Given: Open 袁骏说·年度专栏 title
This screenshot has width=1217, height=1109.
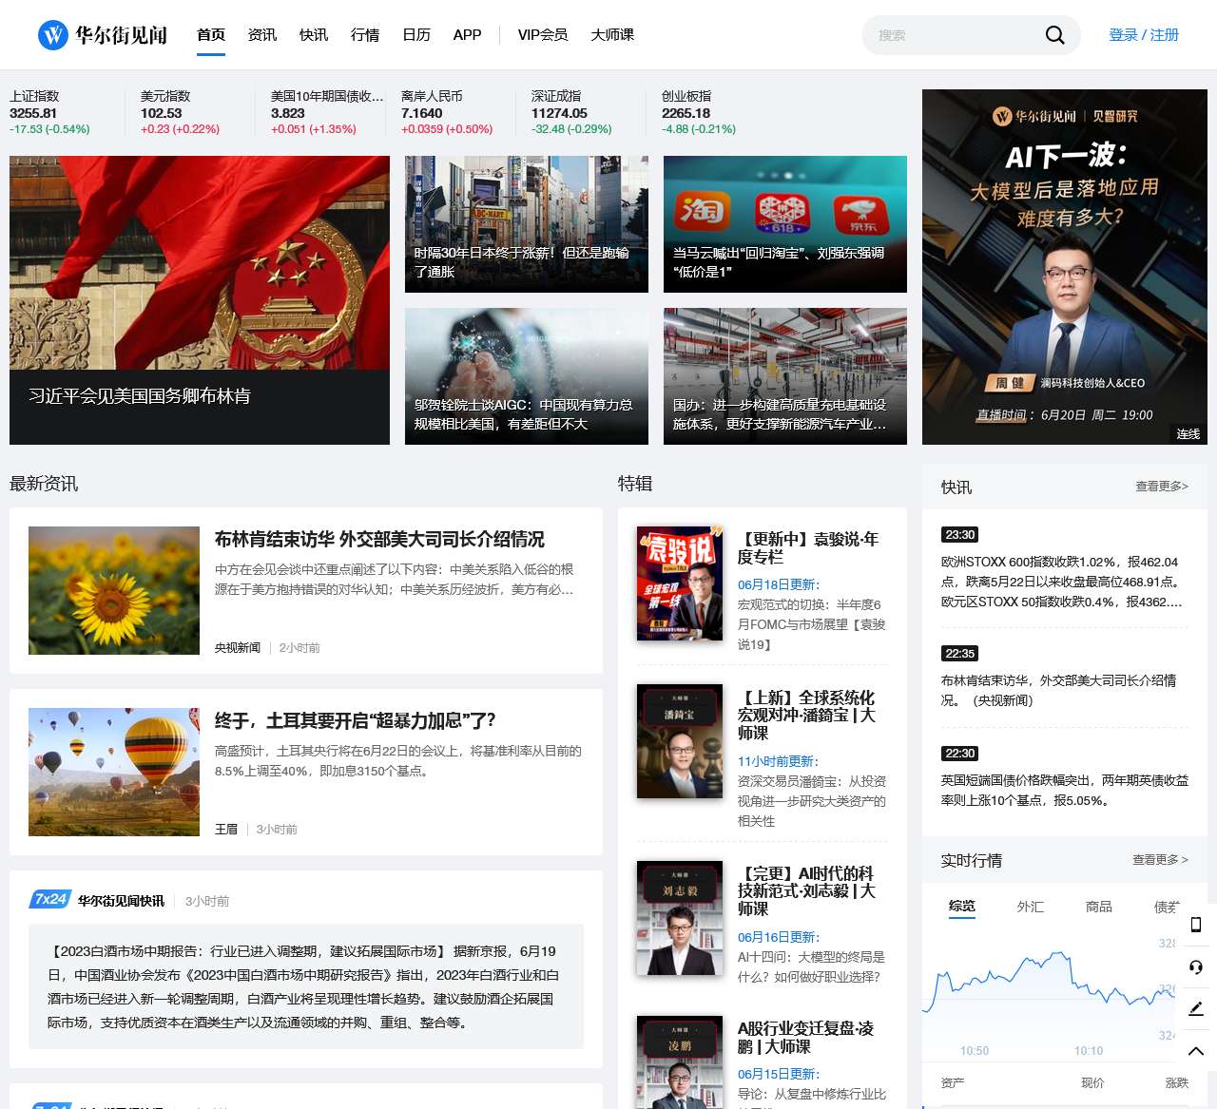Looking at the screenshot, I should 808,548.
